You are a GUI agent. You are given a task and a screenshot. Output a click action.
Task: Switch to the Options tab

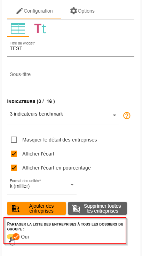pos(82,11)
